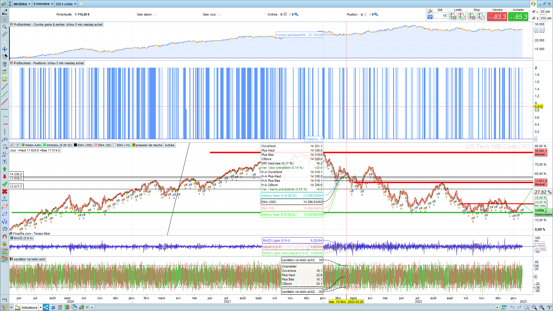
Task: Uncheck the L limit points checkbox
Action: (534, 12)
